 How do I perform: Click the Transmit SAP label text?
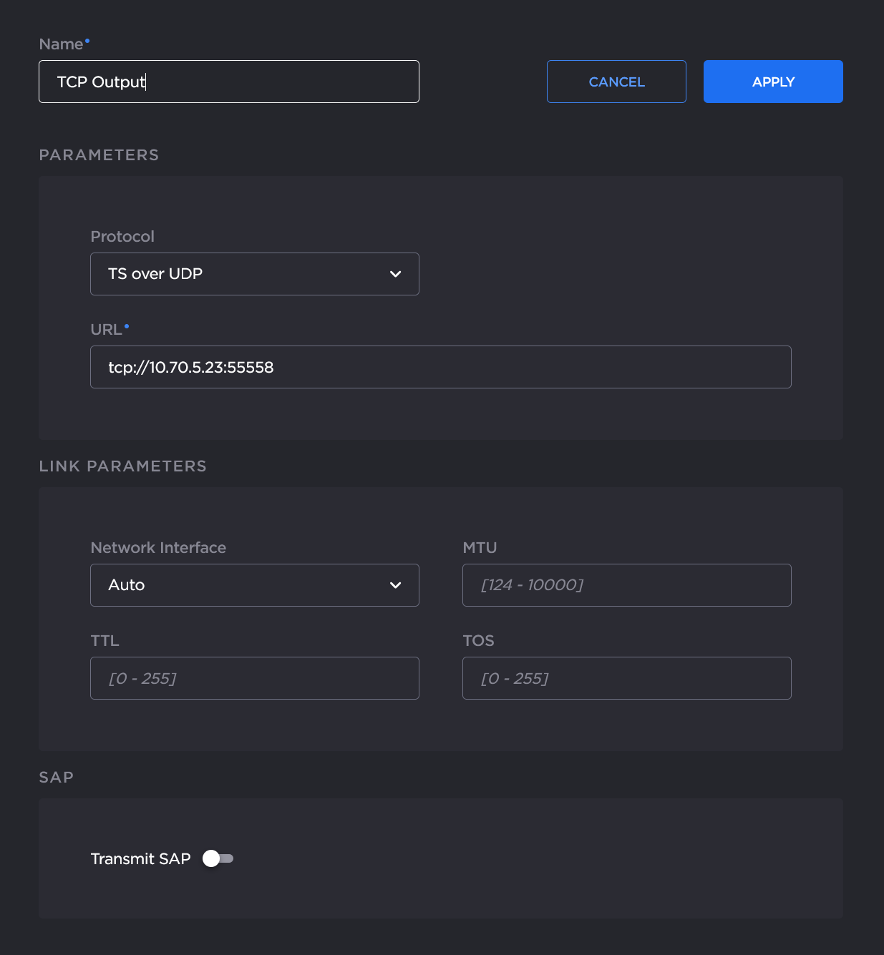coord(140,858)
